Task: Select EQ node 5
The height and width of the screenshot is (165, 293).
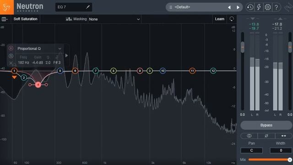Action: click(x=60, y=71)
